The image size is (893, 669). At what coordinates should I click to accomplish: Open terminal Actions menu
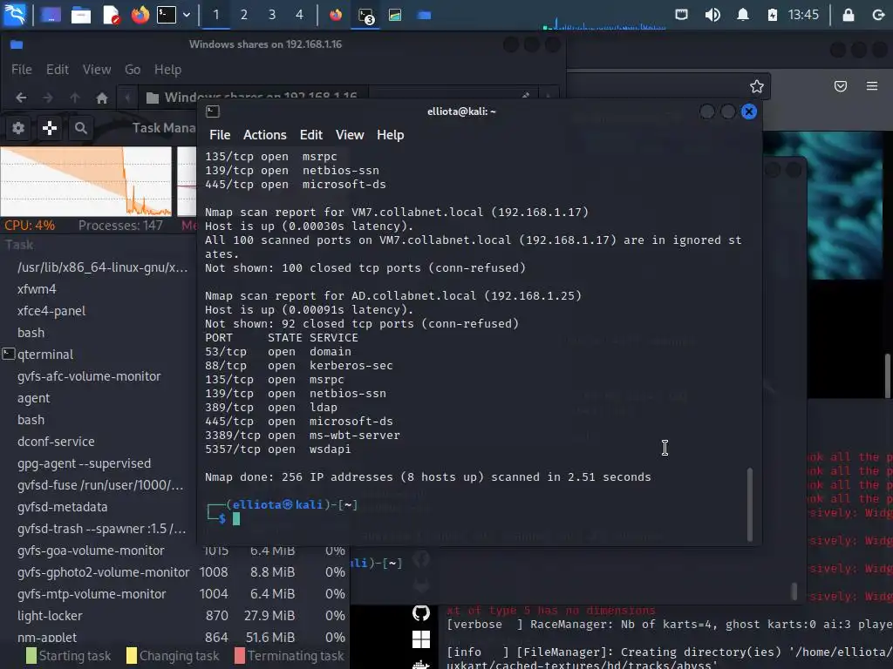pos(265,135)
